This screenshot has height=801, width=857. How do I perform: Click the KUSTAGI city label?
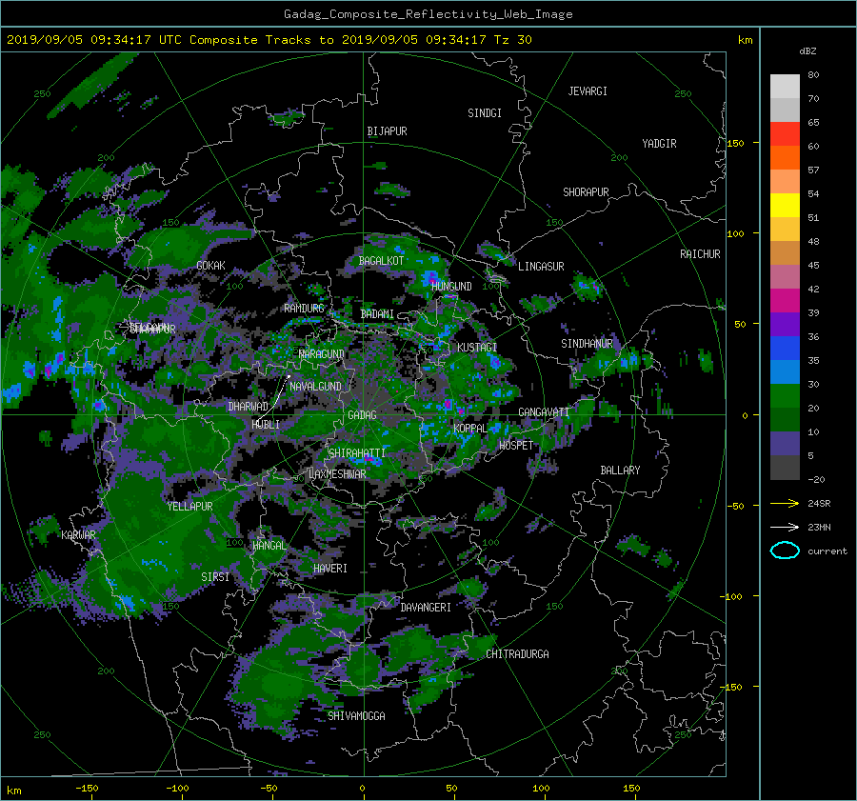[x=477, y=348]
